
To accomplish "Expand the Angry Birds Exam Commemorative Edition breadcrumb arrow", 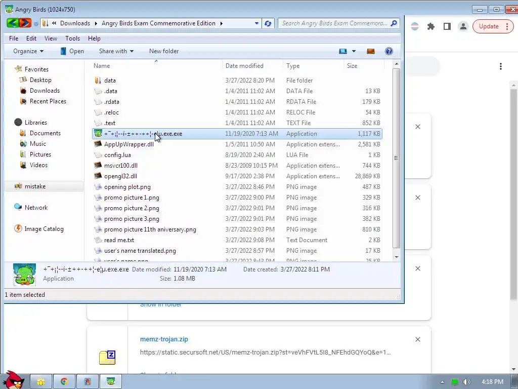I will [x=222, y=23].
